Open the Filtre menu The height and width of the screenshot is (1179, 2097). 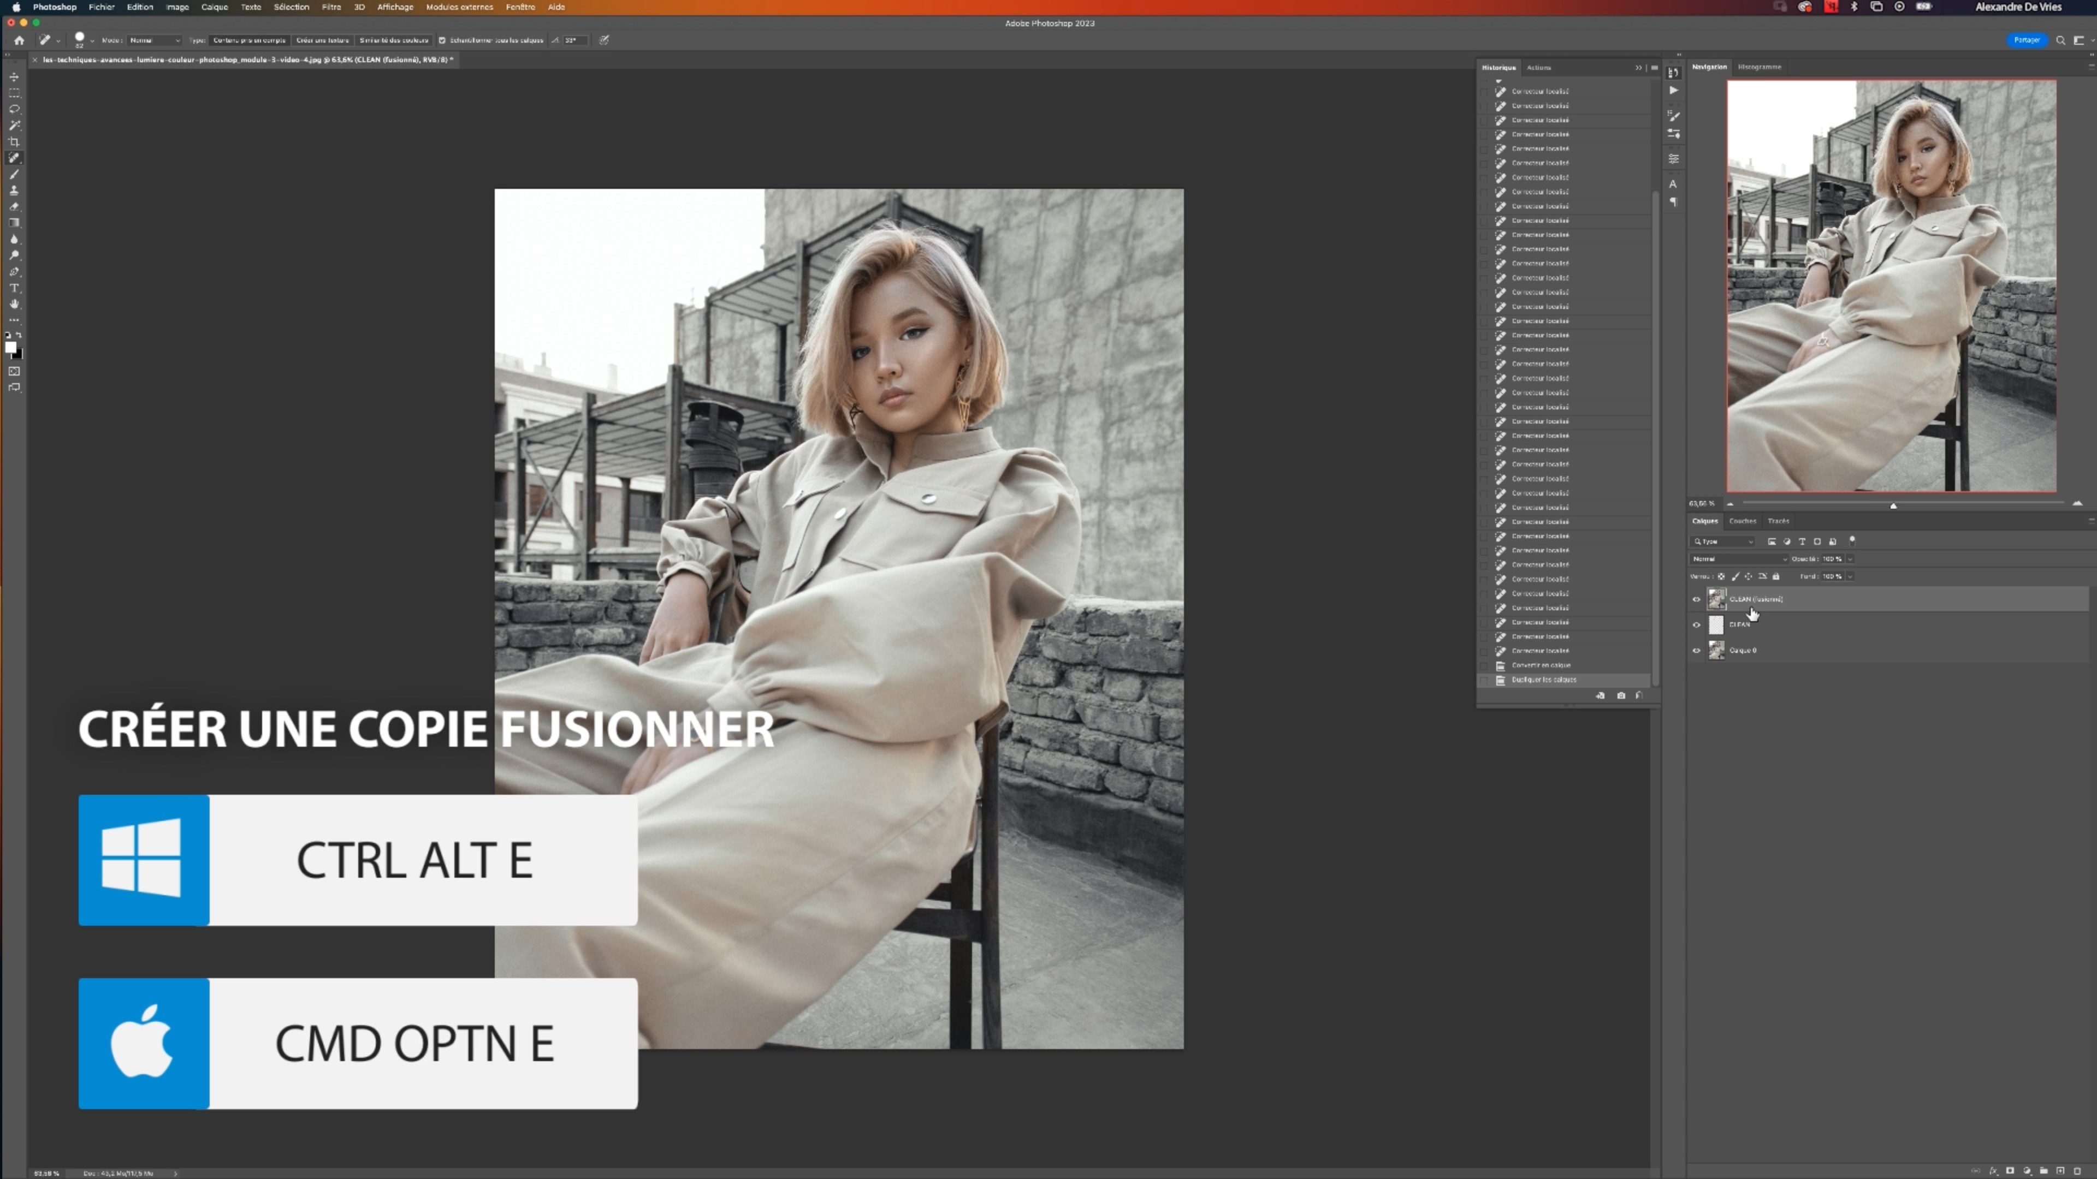pos(331,7)
